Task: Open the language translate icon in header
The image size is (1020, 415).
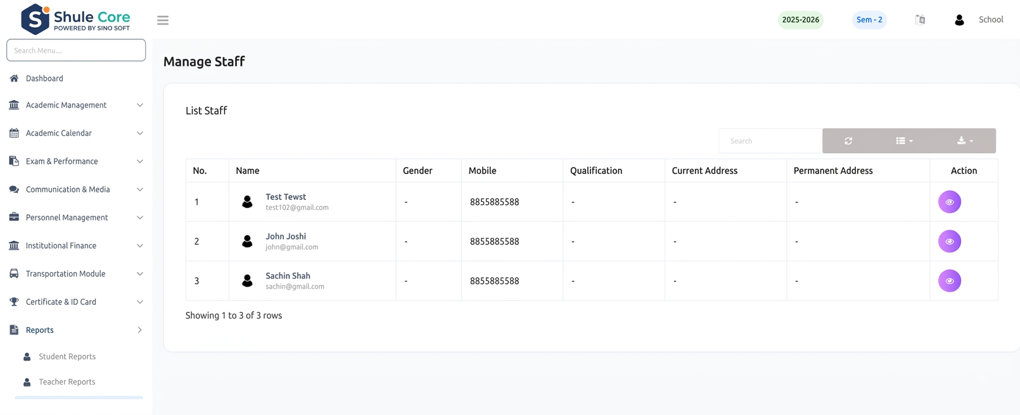Action: click(920, 20)
